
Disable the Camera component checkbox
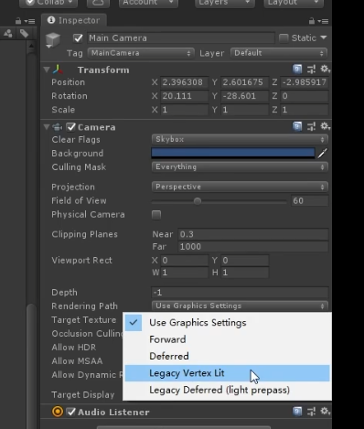pos(71,127)
